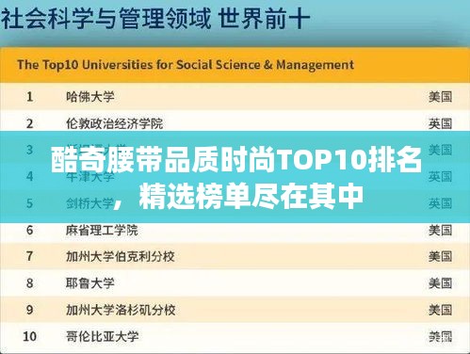This screenshot has width=470, height=354.
Task: Select the 加州大学伯克利分校 entry
Action: [x=121, y=257]
